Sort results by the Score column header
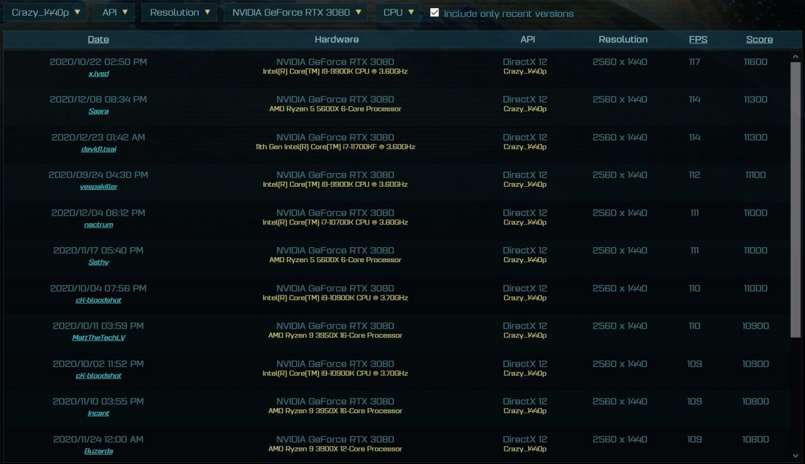Screen dimensions: 805x464 [x=760, y=39]
